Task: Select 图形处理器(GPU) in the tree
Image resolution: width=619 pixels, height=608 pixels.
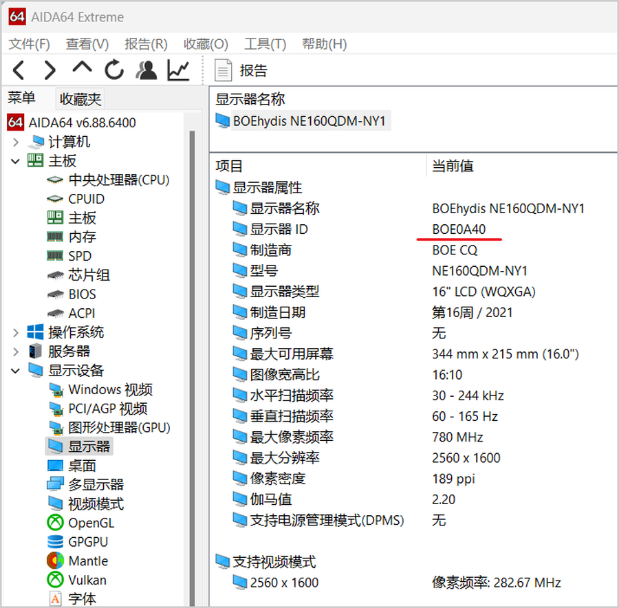Action: 109,428
